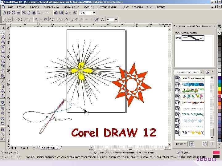This screenshot has width=222, height=166.
Task: Click the zoom in magnifier icon
Action: [3, 108]
